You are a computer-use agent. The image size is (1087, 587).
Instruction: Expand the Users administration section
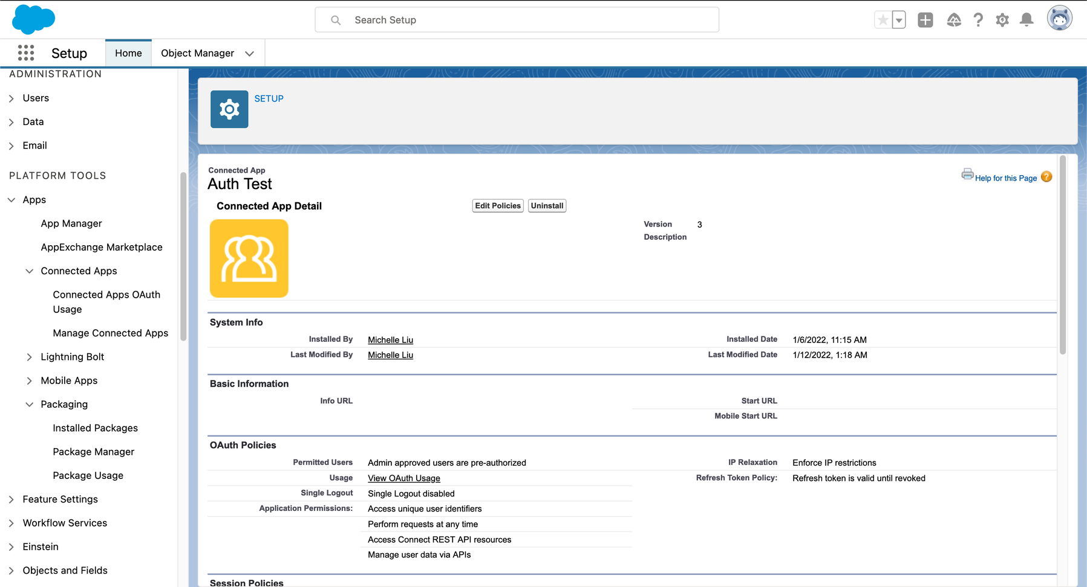[11, 98]
